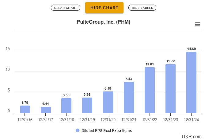Select the 12/31/24 bar

[x=191, y=83]
